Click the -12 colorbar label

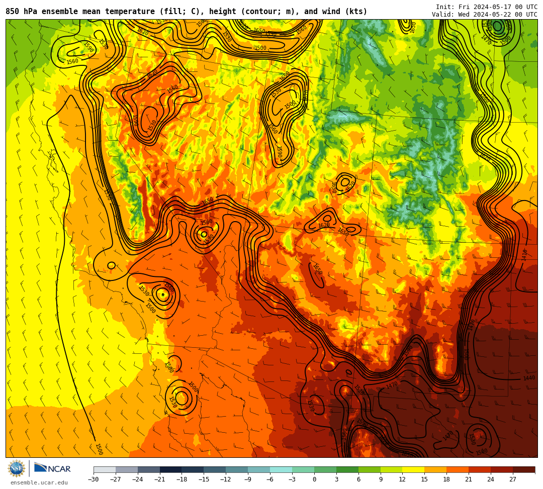pos(226,479)
